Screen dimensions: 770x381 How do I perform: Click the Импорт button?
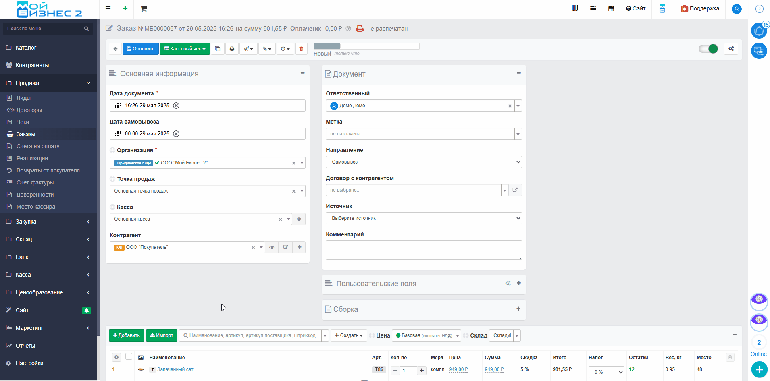[x=162, y=335]
